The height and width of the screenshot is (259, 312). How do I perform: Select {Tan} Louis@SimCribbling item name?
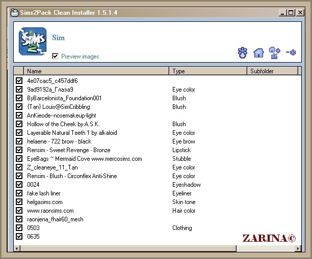click(x=59, y=107)
